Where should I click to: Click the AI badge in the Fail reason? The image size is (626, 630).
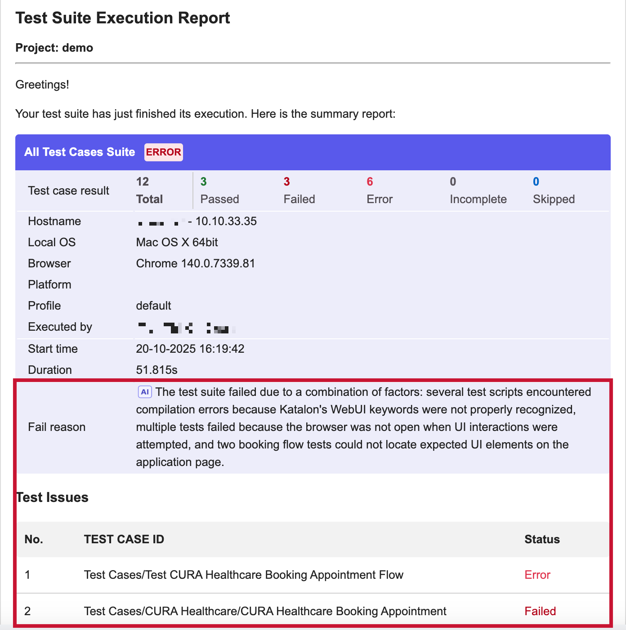[145, 392]
